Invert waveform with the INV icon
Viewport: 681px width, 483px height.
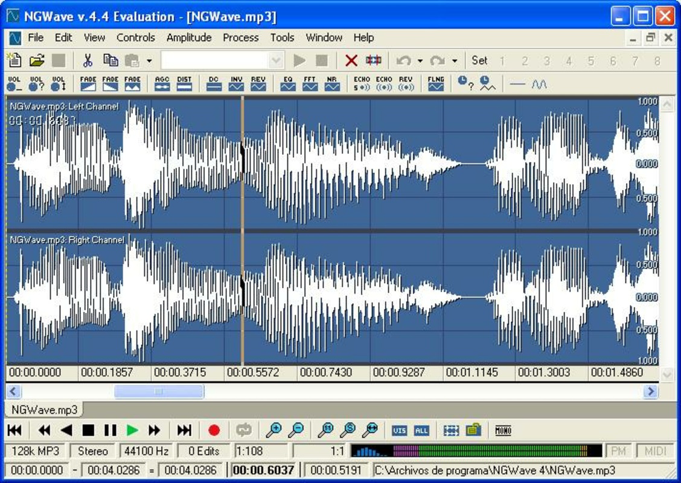236,83
